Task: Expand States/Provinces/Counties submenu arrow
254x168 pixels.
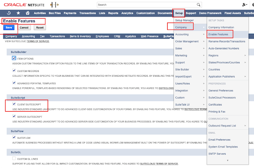Action: point(245,62)
